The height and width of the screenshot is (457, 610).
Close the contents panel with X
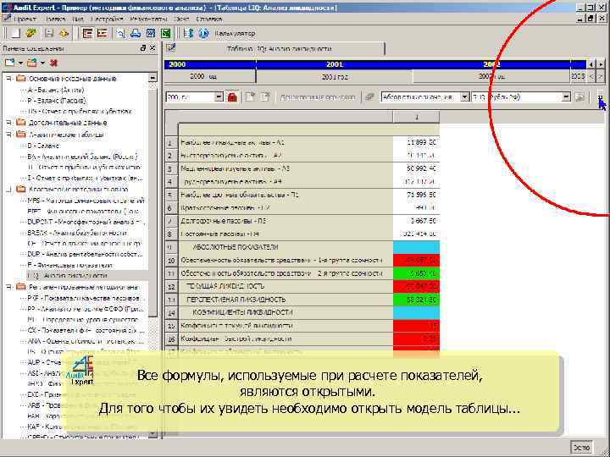(x=152, y=47)
